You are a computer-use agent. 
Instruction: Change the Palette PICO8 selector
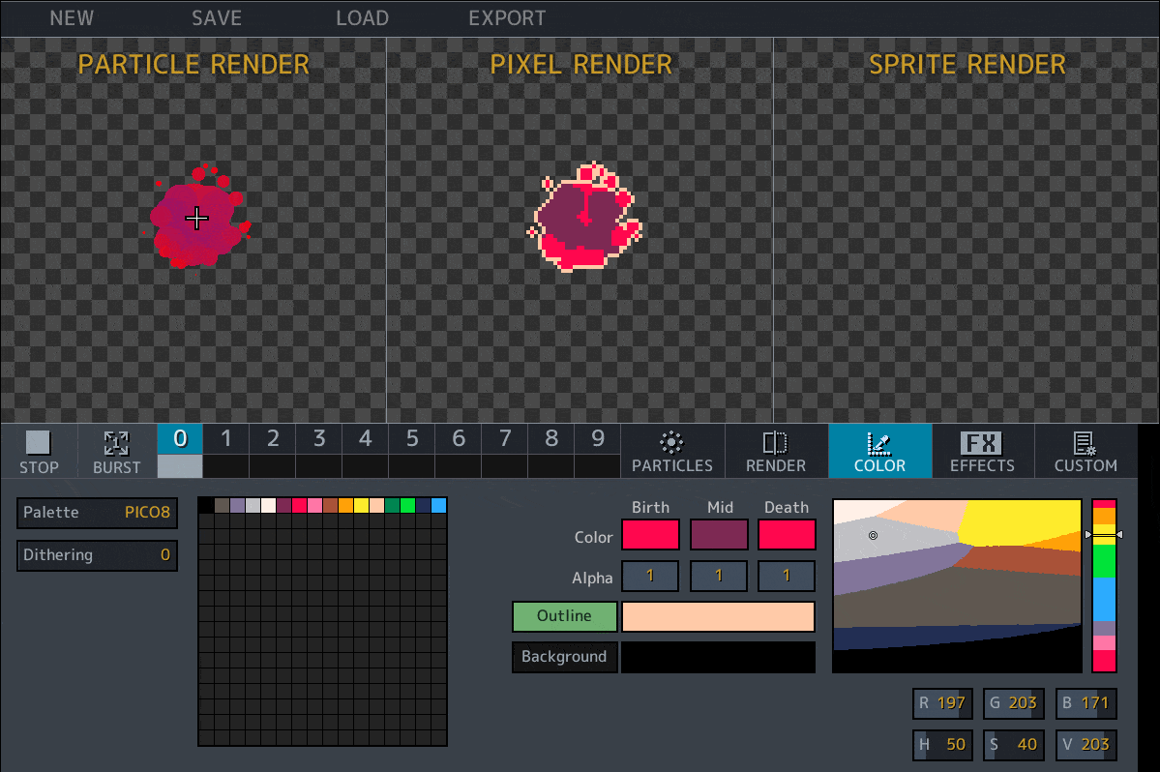(x=97, y=513)
